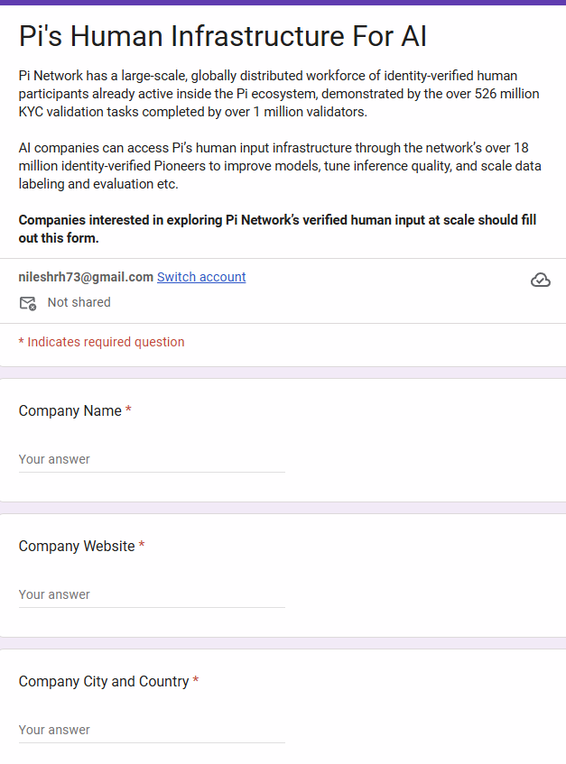Open Switch account
This screenshot has width=566, height=764.
click(201, 277)
